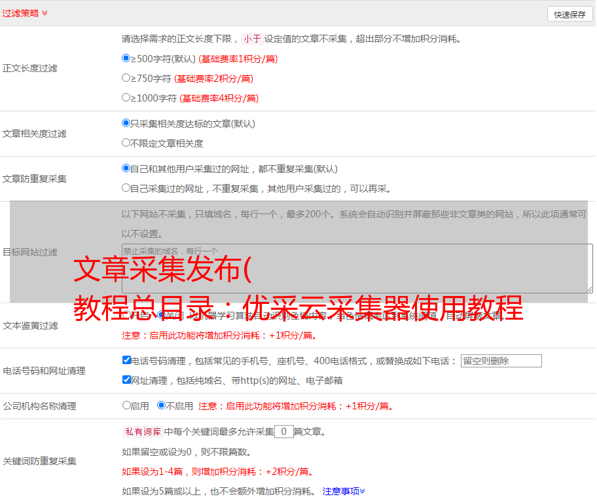Viewport: 597px width, 503px height.
Task: Click the 私有词库 tag
Action: coord(141,432)
